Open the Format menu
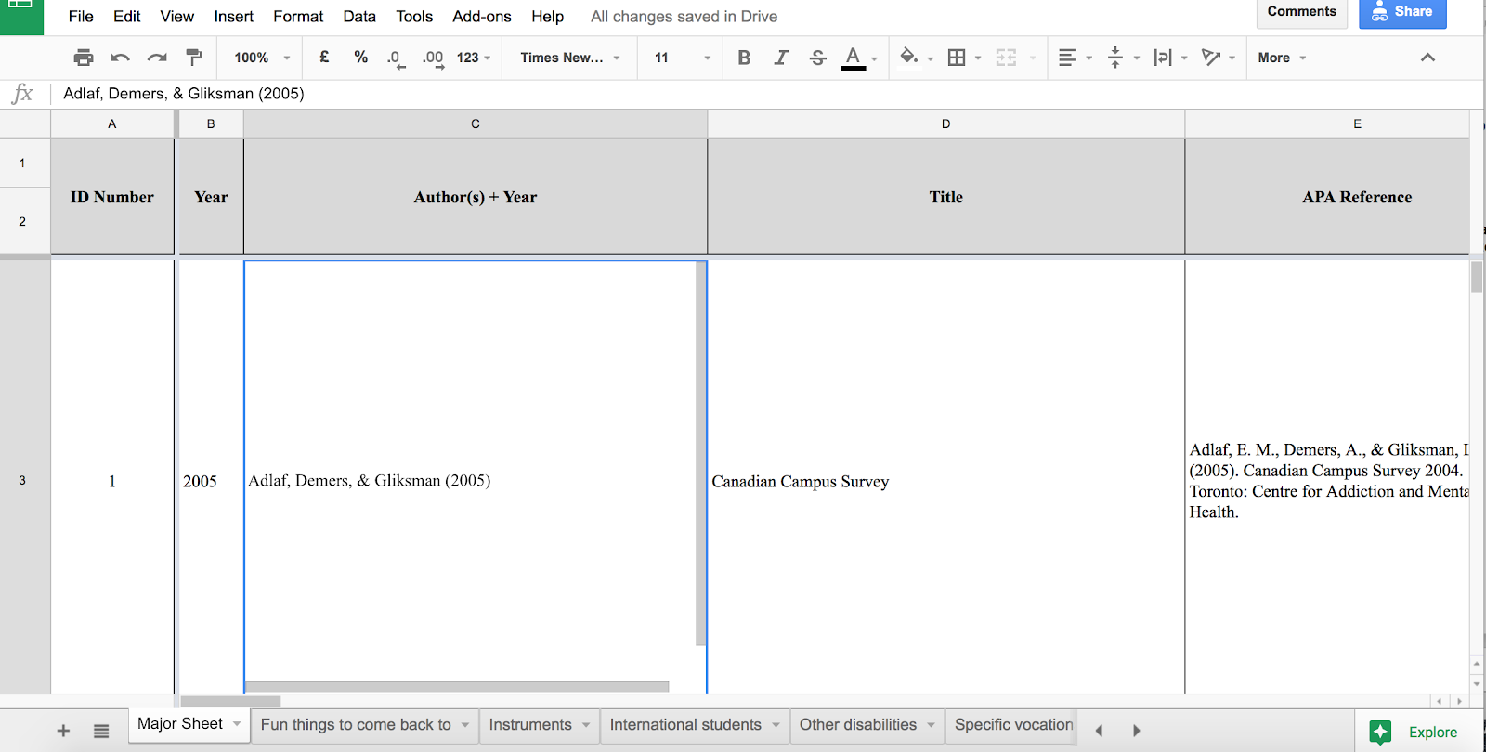Viewport: 1486px width, 752px height. click(x=298, y=16)
